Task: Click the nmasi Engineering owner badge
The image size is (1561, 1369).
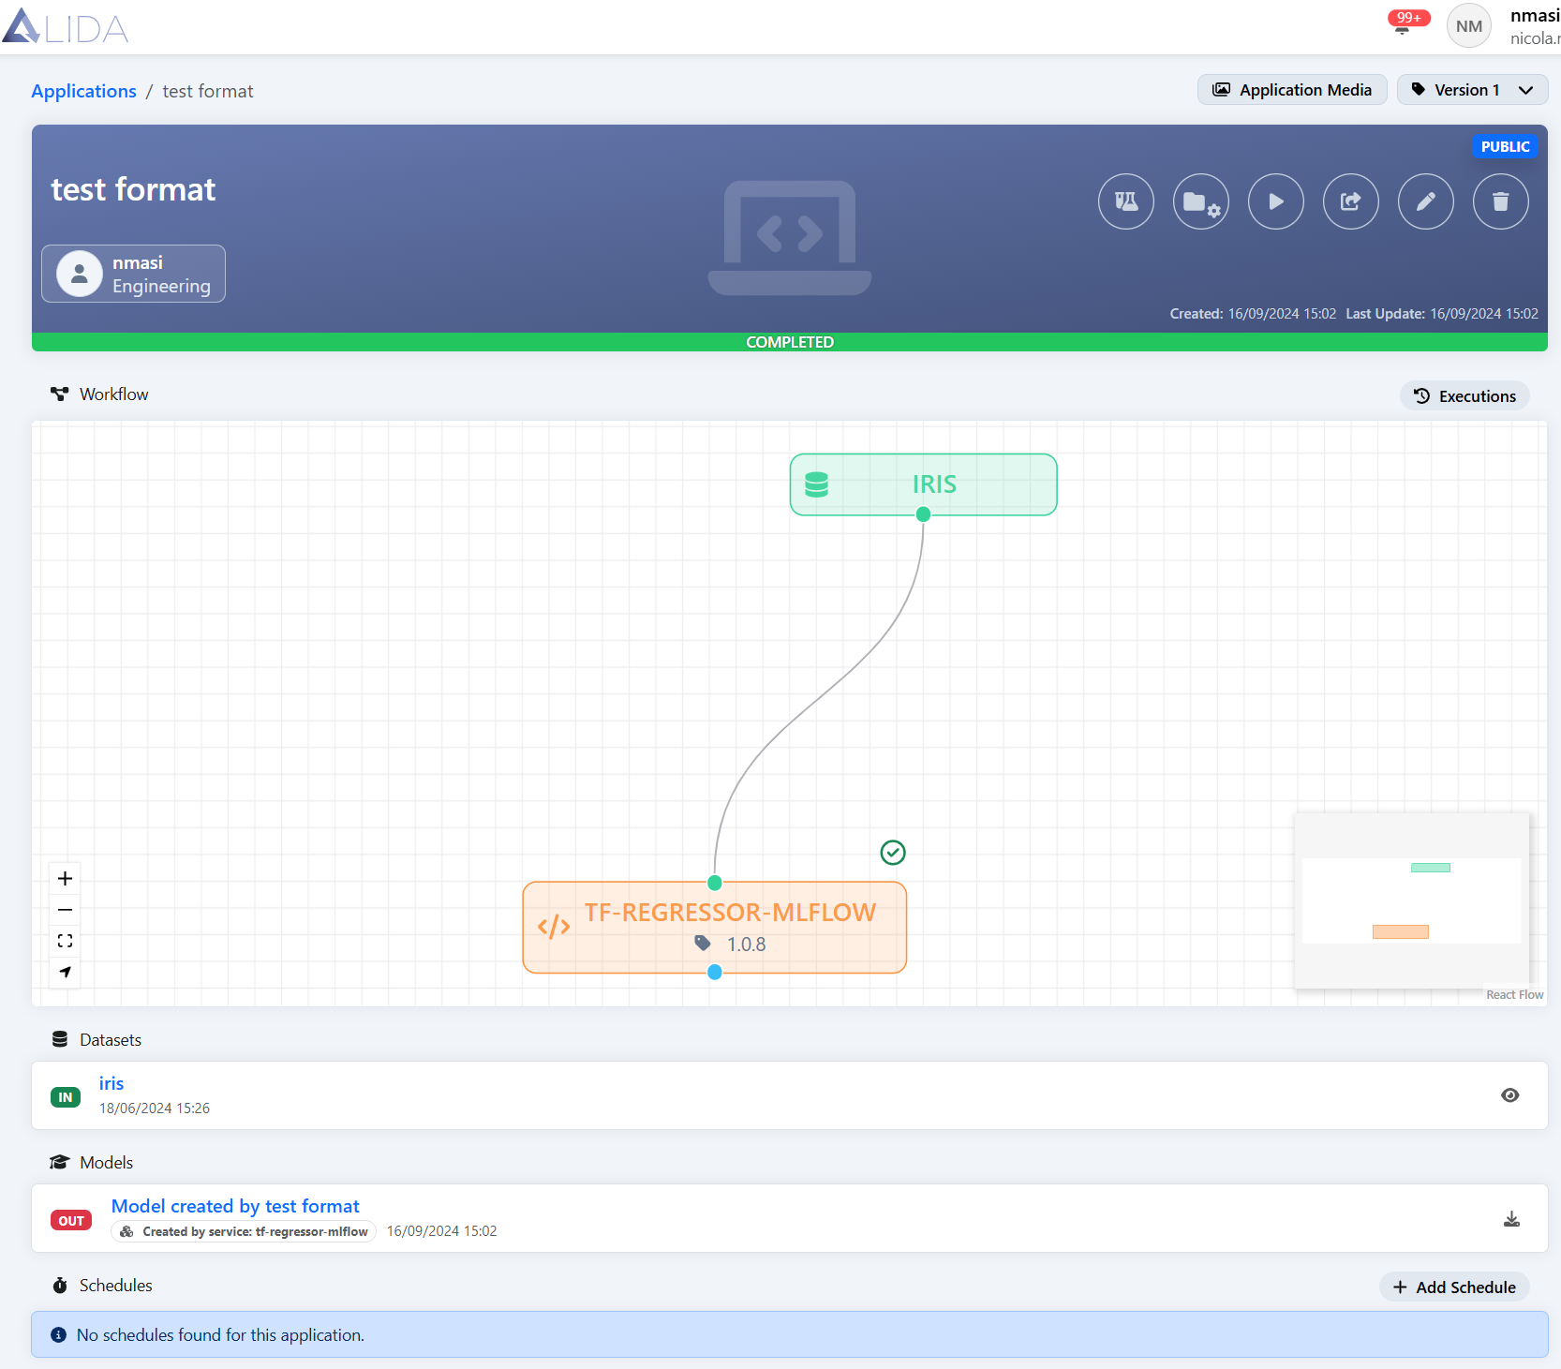Action: (x=133, y=274)
